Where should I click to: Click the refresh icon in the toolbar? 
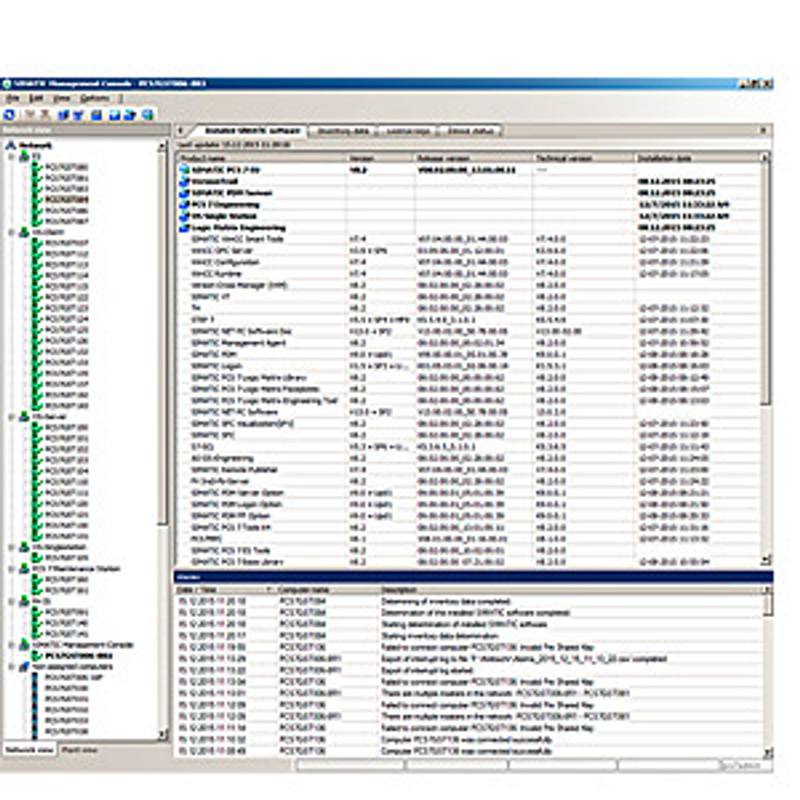9,115
